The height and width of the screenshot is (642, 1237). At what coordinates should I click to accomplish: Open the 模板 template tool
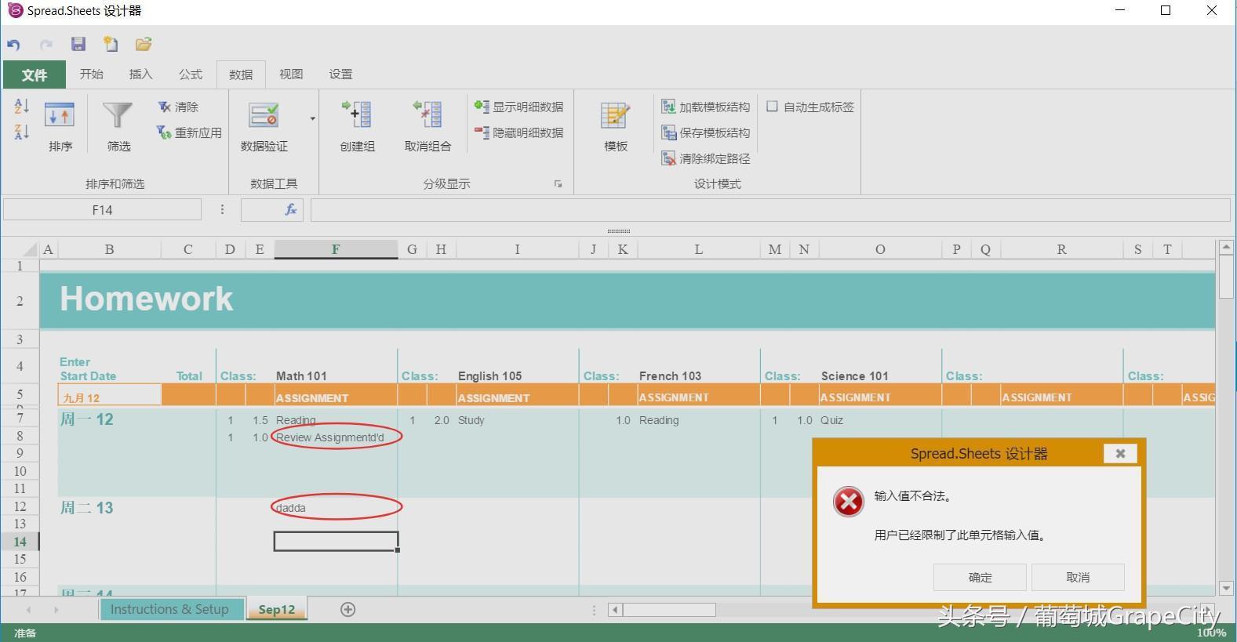pos(616,126)
